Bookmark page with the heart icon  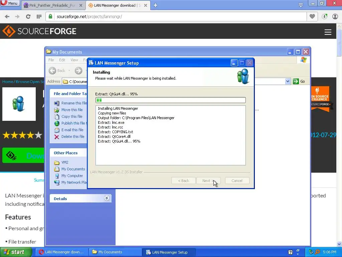click(312, 16)
